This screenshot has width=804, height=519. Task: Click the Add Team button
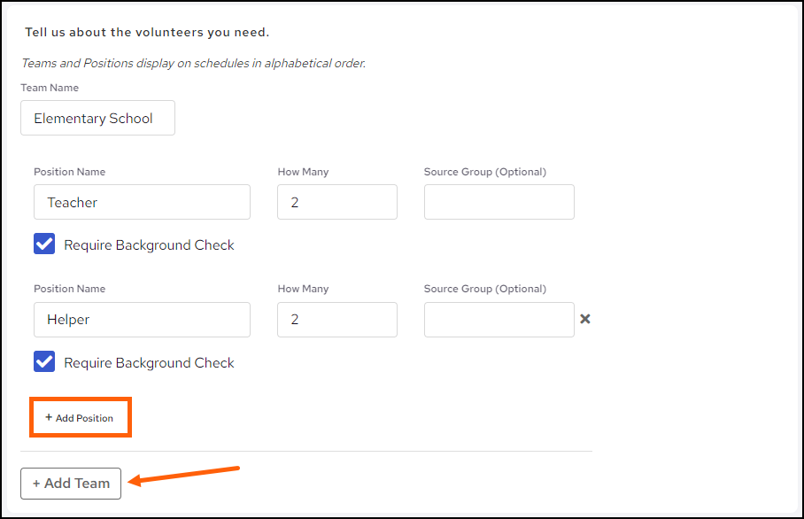(x=71, y=484)
